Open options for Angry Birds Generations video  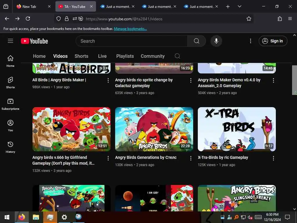tap(191, 158)
